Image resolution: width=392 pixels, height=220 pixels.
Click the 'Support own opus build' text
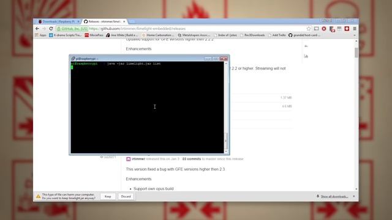click(154, 189)
